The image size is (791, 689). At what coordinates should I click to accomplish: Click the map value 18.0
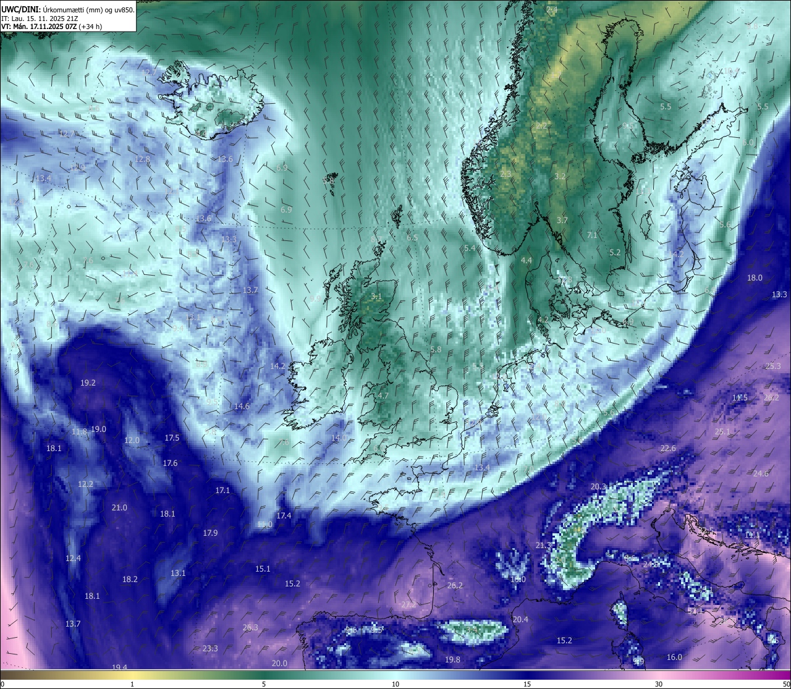[x=755, y=278]
